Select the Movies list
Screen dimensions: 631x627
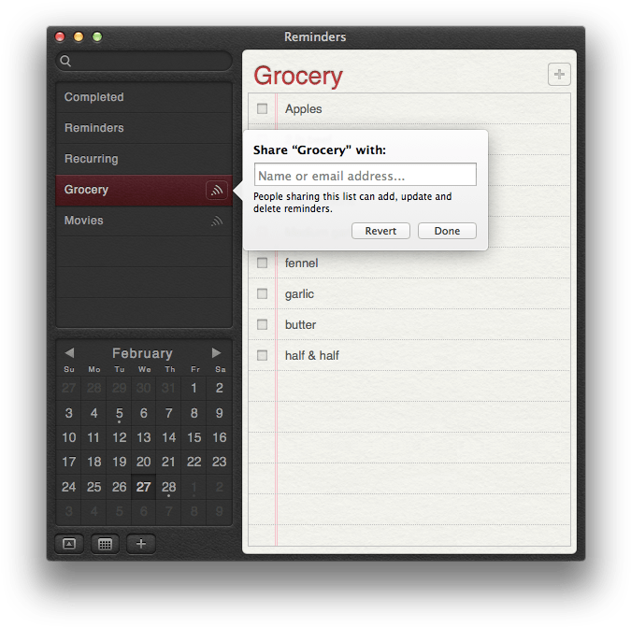click(144, 221)
